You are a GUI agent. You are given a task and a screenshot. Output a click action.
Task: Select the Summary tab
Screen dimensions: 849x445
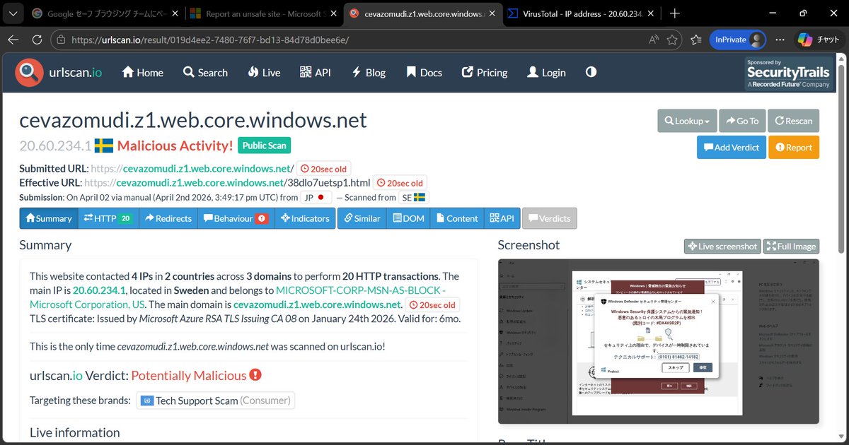tap(49, 218)
